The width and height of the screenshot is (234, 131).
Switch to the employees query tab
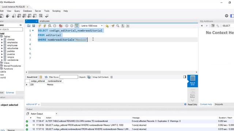tap(45, 21)
